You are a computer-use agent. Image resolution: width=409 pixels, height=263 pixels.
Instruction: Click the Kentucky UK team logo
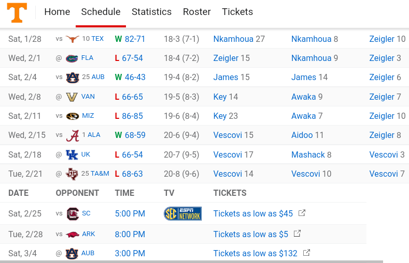pos(72,154)
